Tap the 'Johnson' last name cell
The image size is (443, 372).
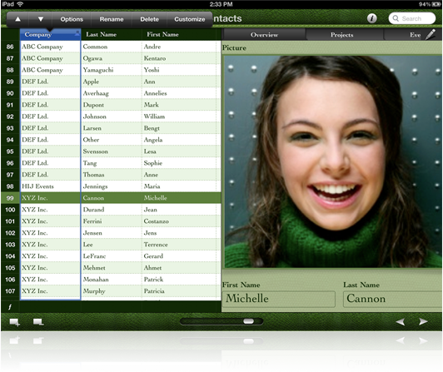pyautogui.click(x=112, y=117)
